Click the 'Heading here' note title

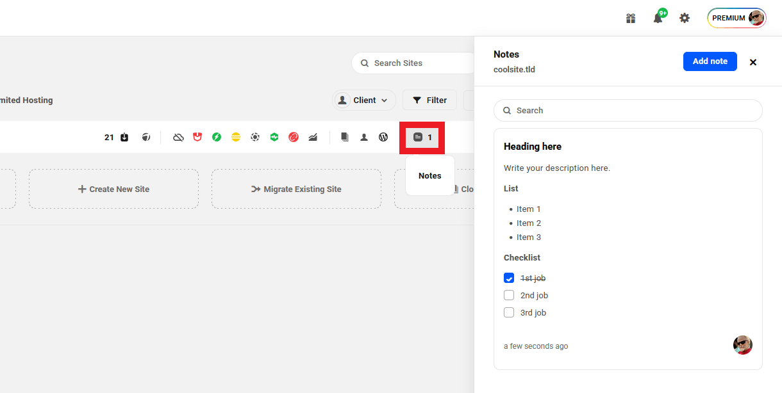(533, 147)
